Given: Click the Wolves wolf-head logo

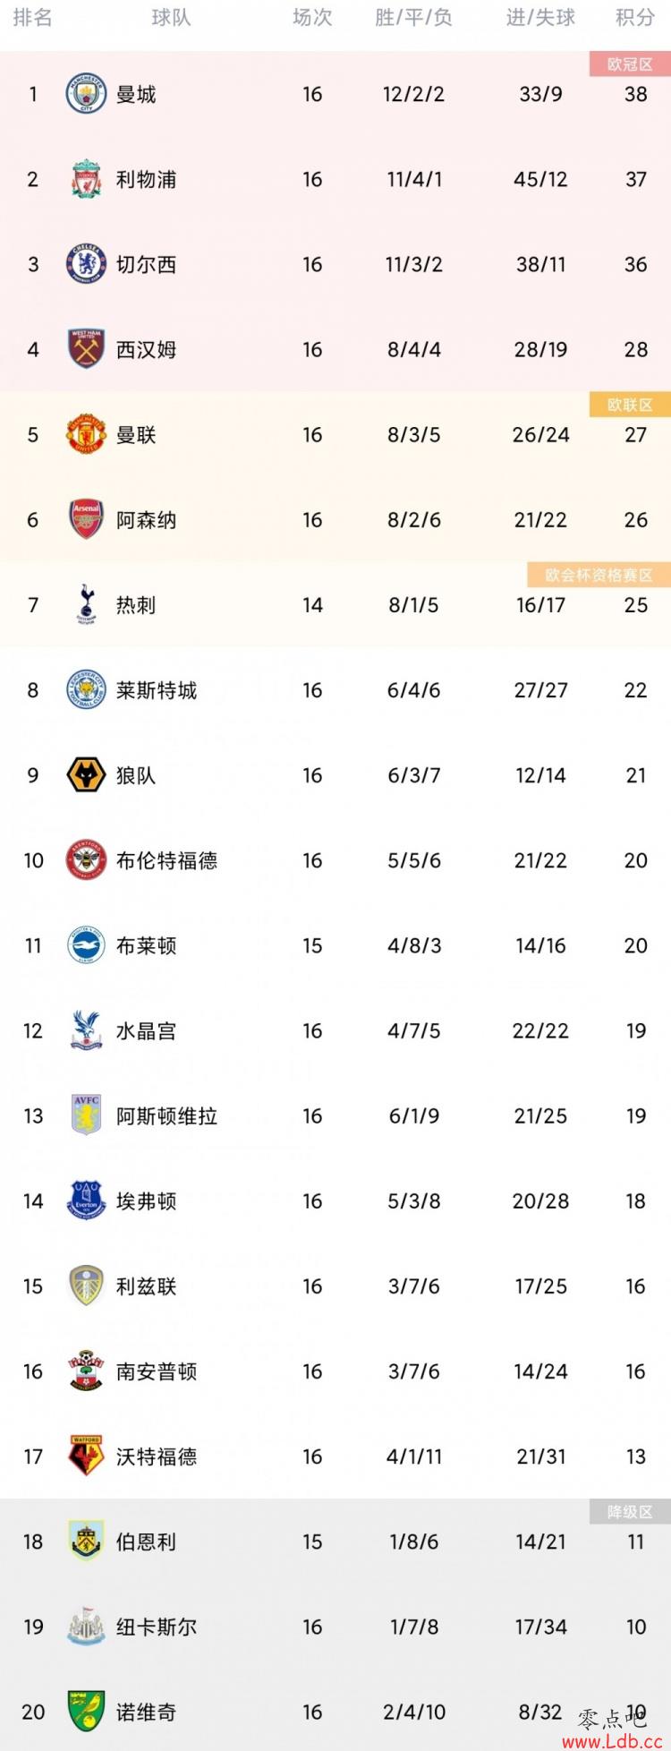Looking at the screenshot, I should [x=87, y=775].
